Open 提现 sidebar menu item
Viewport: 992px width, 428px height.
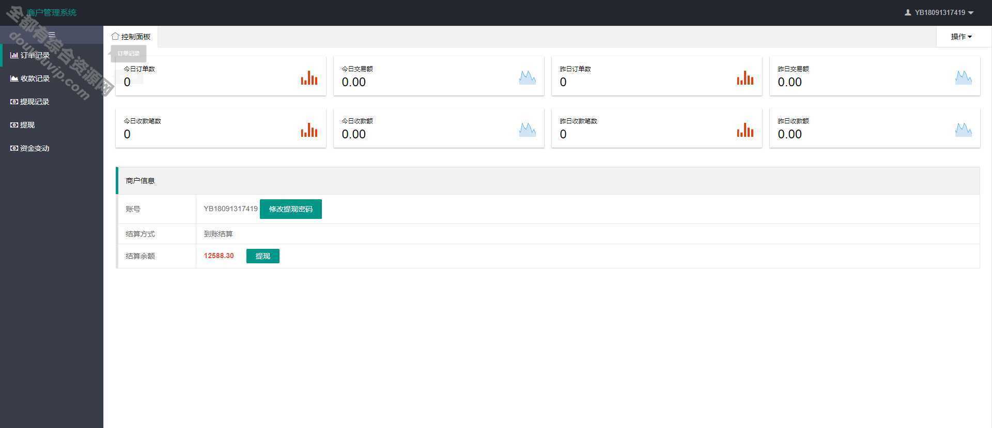coord(52,125)
